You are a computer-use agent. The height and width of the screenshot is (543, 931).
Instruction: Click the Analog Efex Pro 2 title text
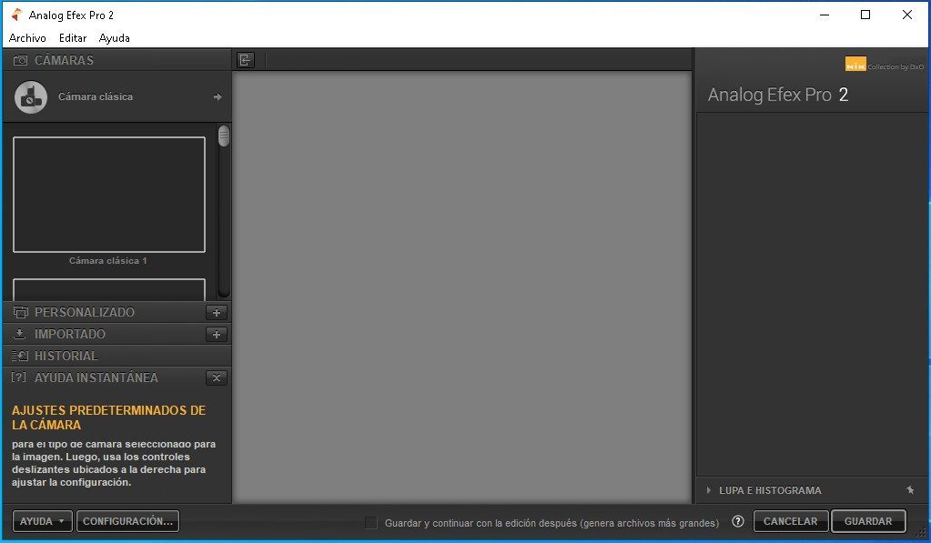point(778,95)
